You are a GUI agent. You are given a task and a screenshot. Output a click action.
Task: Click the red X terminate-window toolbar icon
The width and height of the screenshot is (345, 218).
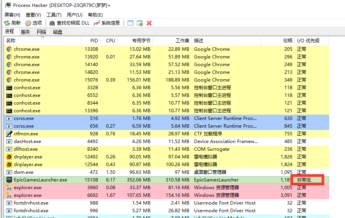click(x=149, y=23)
